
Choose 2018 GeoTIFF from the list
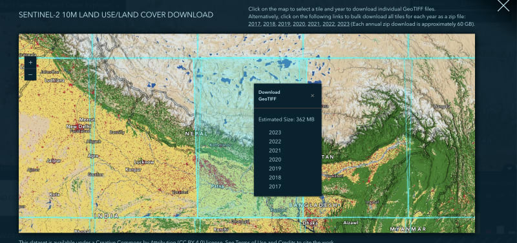[275, 177]
